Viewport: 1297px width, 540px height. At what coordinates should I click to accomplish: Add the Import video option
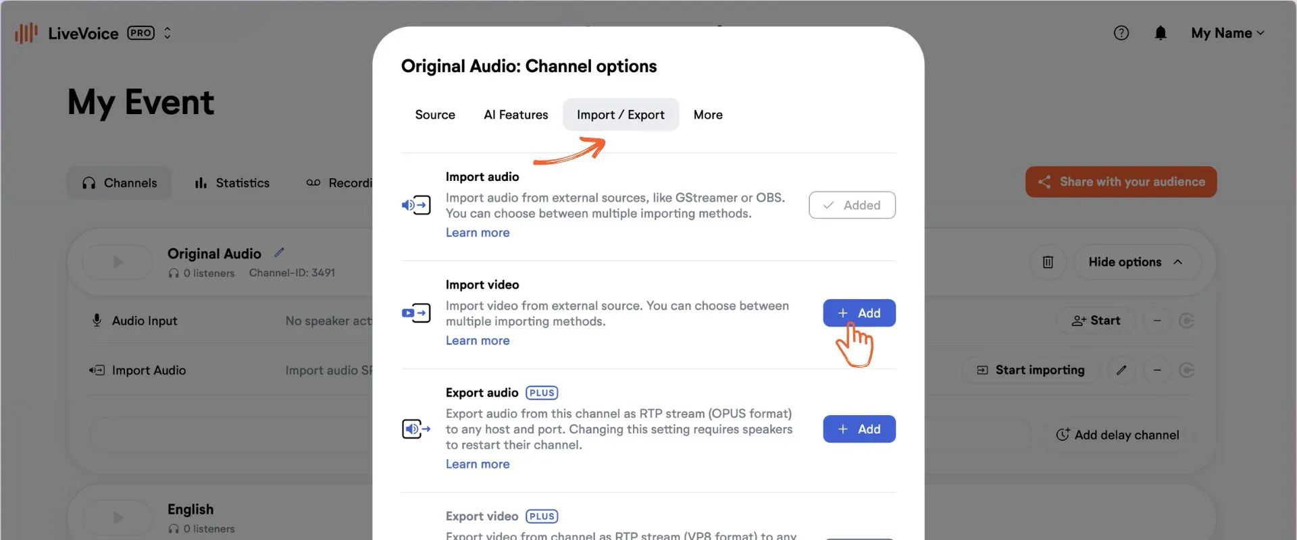point(859,313)
